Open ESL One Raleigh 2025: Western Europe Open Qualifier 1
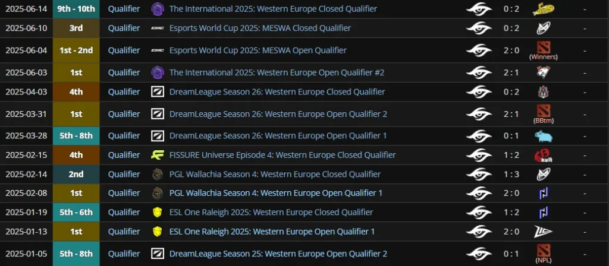The width and height of the screenshot is (609, 266). [272, 232]
